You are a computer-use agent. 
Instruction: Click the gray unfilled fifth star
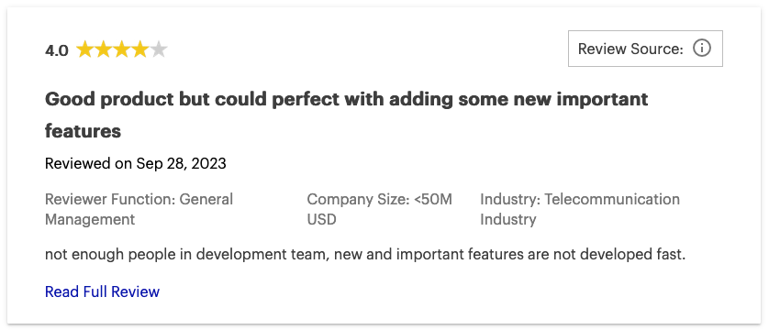(159, 49)
